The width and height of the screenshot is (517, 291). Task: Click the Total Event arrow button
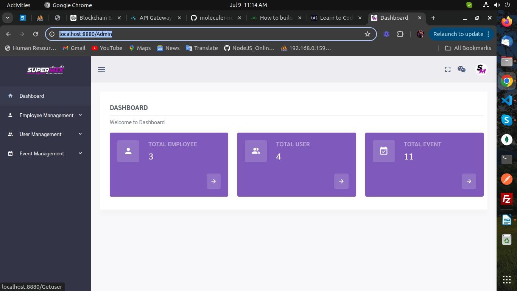coord(469,181)
